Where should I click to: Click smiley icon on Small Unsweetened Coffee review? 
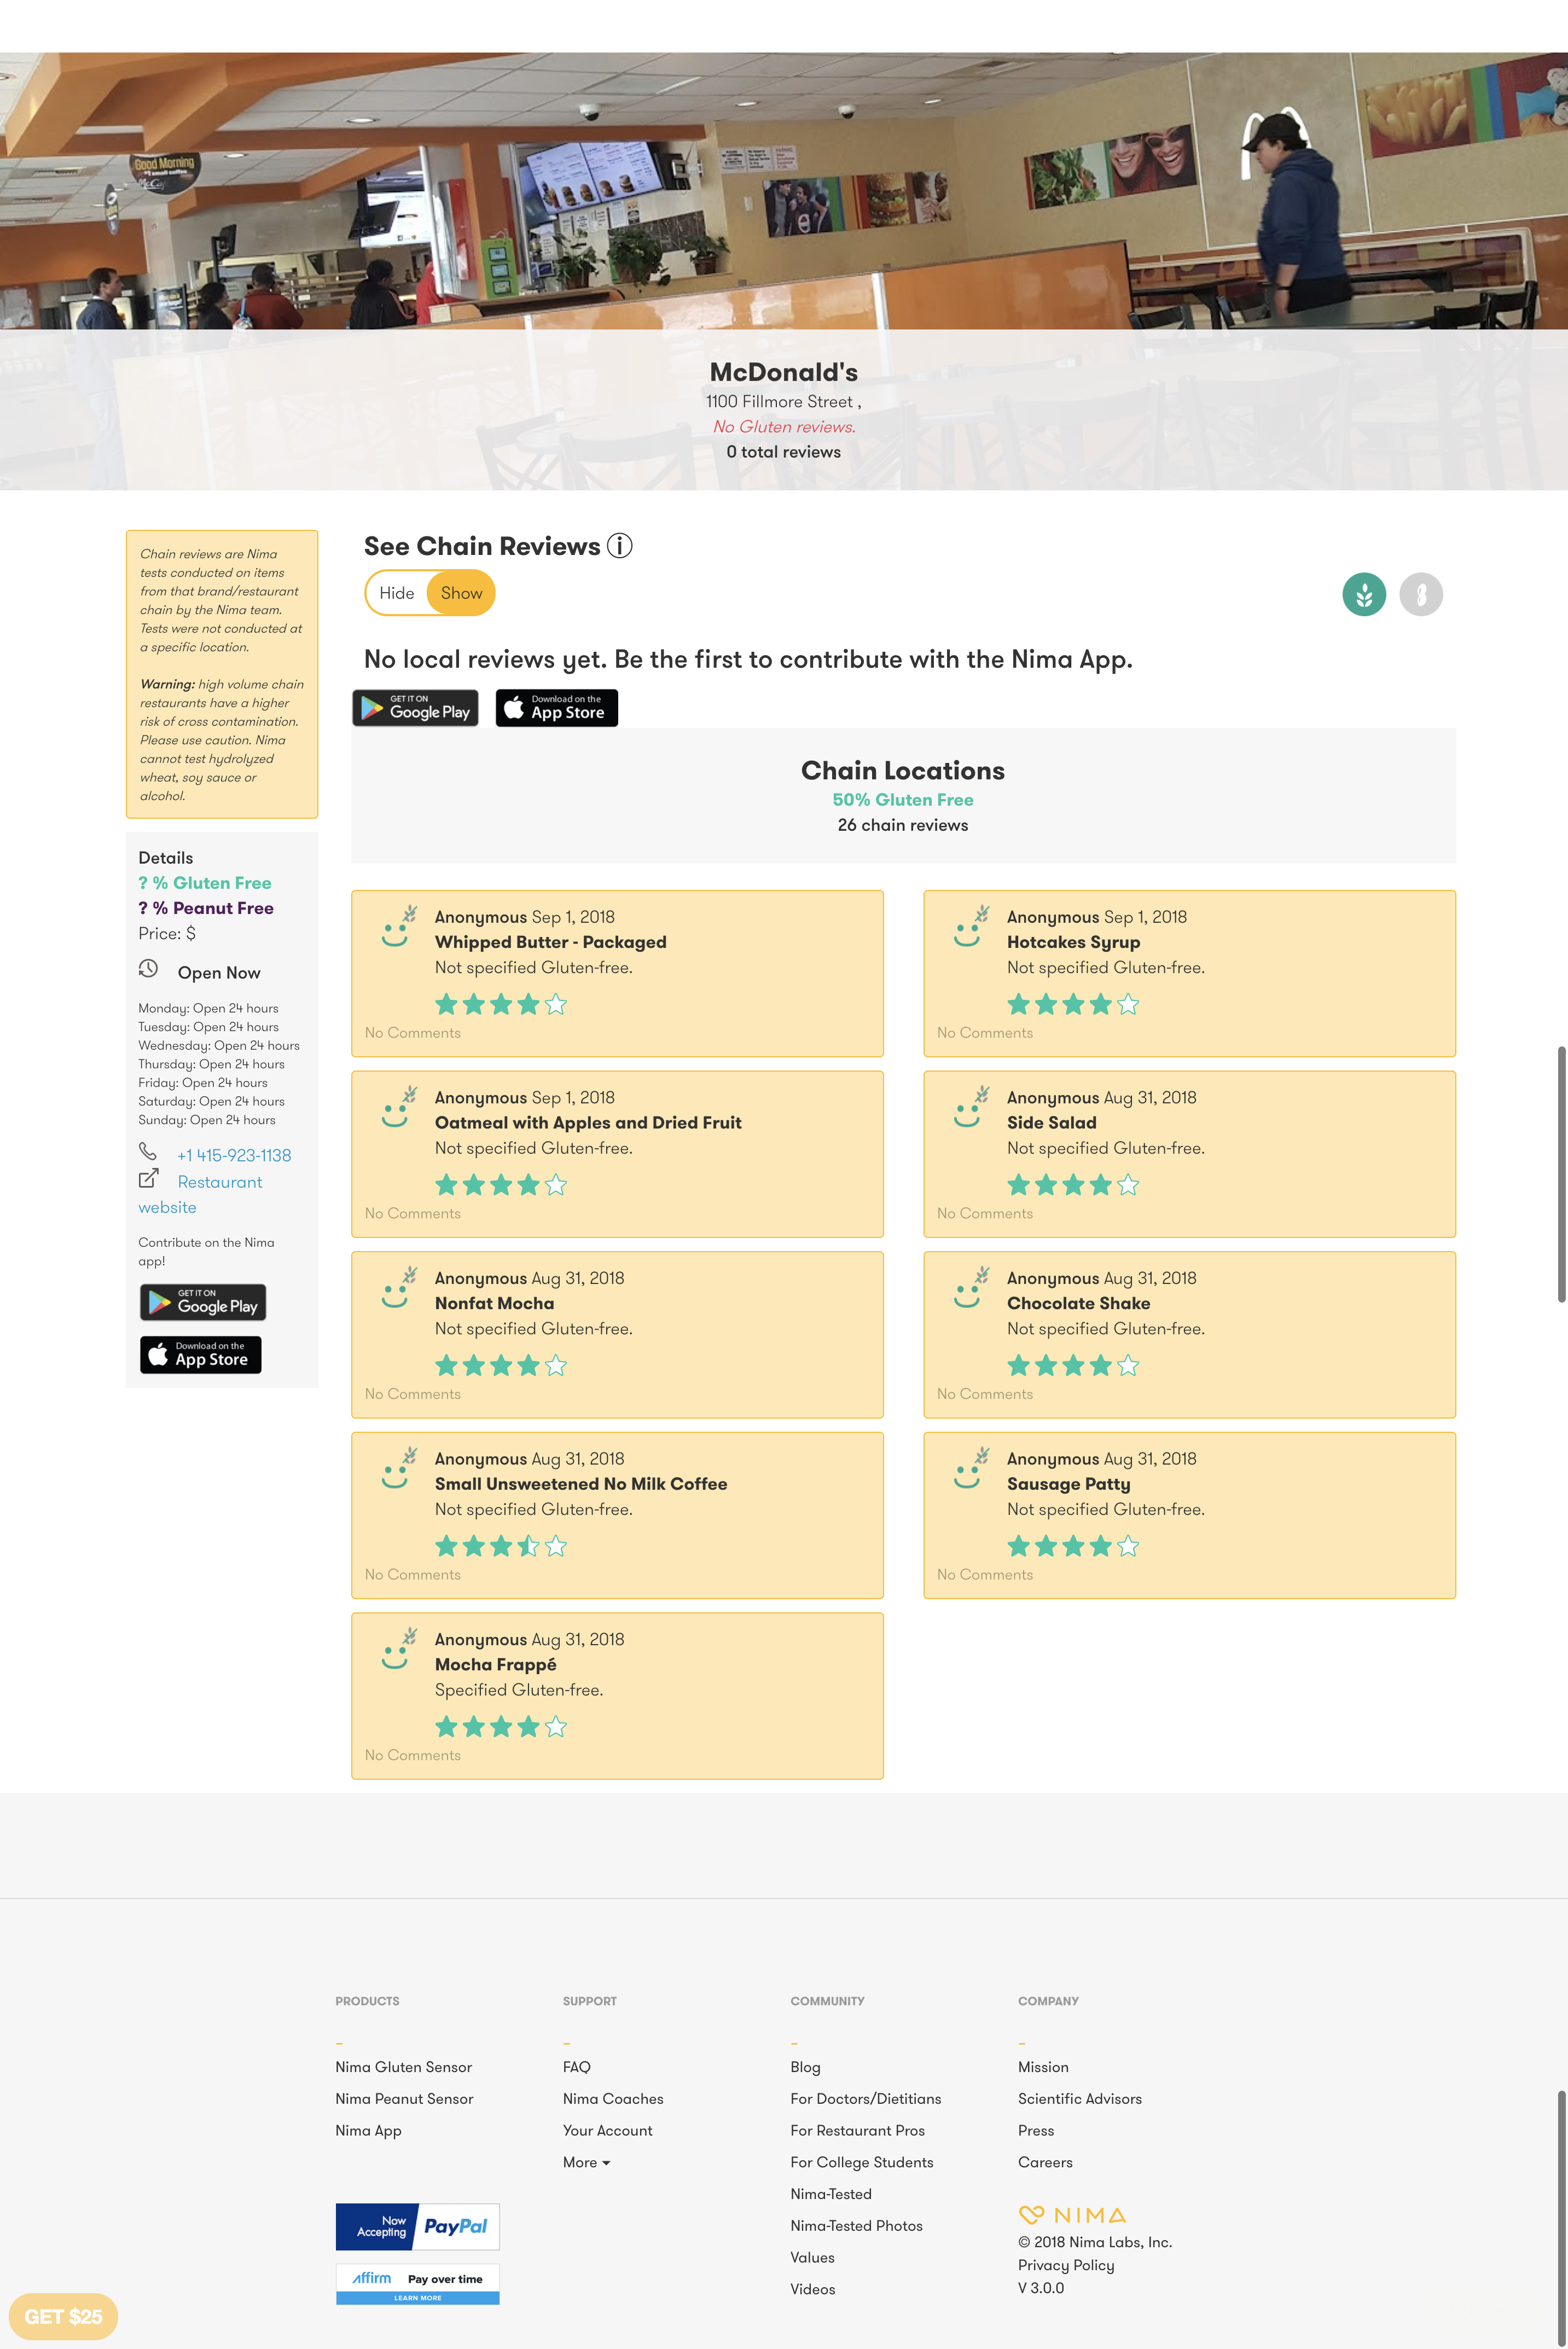(399, 1468)
